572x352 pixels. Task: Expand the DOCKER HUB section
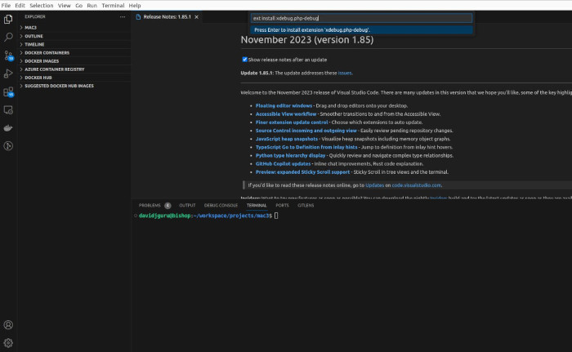[x=75, y=78]
